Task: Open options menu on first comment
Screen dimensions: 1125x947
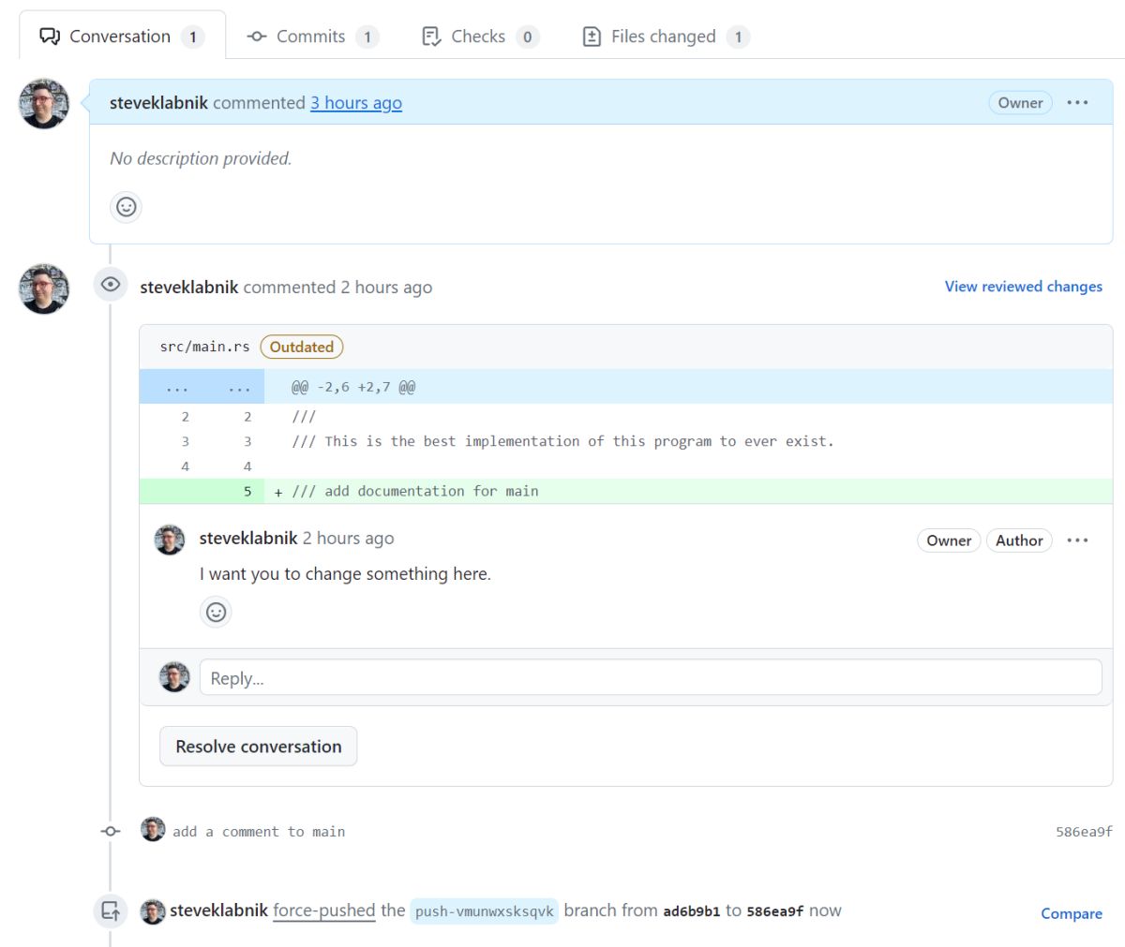Action: [x=1078, y=103]
